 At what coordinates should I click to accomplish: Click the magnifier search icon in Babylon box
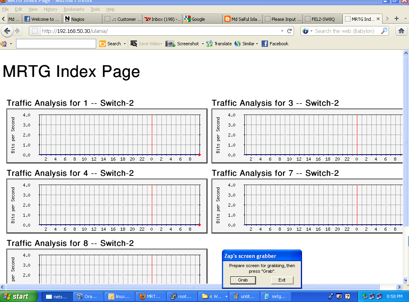tap(384, 31)
